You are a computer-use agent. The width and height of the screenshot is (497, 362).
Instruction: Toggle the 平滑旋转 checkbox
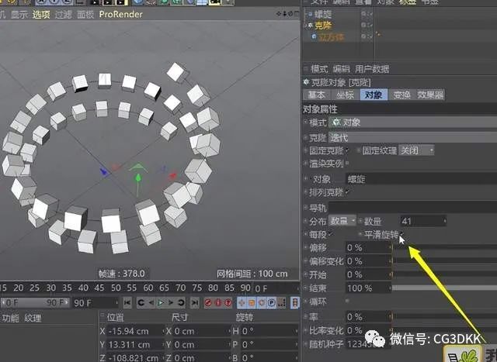click(x=402, y=234)
